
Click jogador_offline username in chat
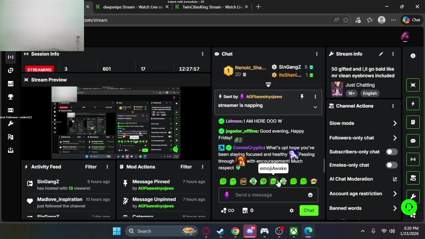(242, 131)
